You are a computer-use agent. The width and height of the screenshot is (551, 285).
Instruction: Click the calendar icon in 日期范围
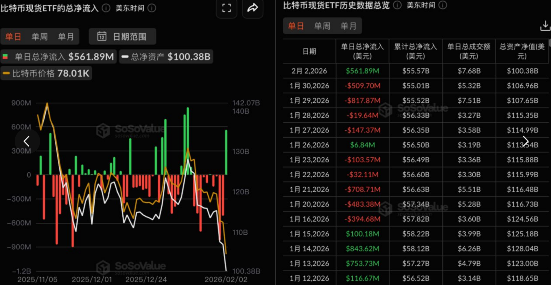point(102,36)
